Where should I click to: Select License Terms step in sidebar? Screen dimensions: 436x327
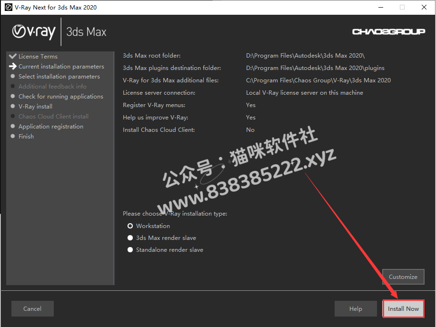point(38,57)
